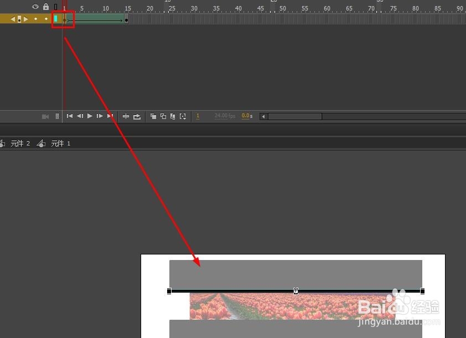The height and width of the screenshot is (338, 466).
Task: Enable onion skin
Action: coord(153,116)
